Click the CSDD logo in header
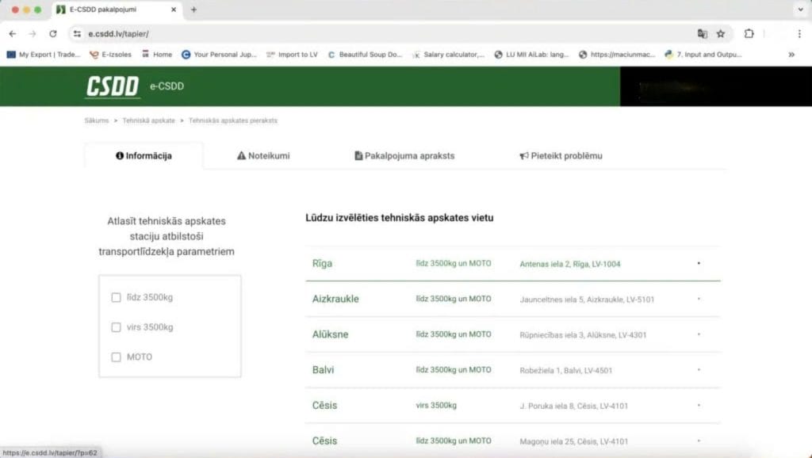The height and width of the screenshot is (458, 812). [x=113, y=86]
